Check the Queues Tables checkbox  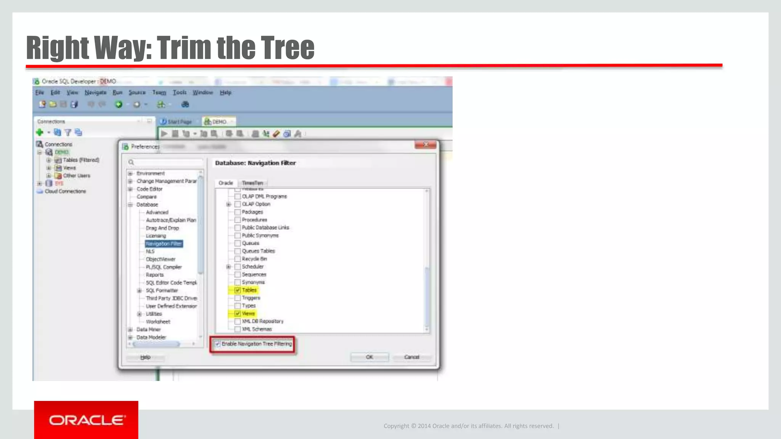238,251
